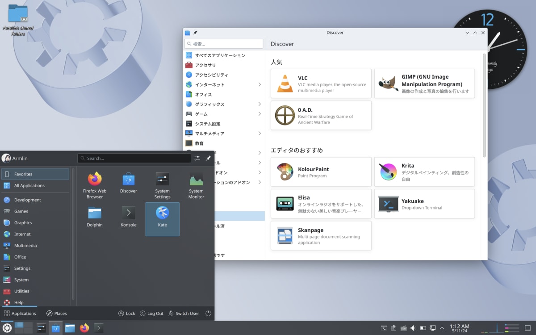Open the Internet category in launcher
The image size is (536, 335).
(x=35, y=234)
